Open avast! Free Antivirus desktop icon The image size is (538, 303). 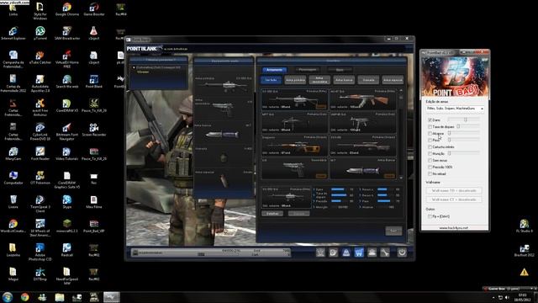click(40, 107)
